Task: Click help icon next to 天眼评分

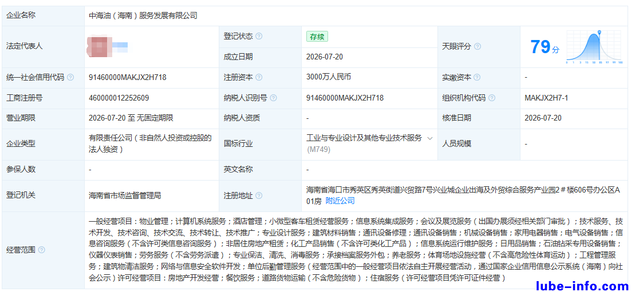Action: [478, 47]
